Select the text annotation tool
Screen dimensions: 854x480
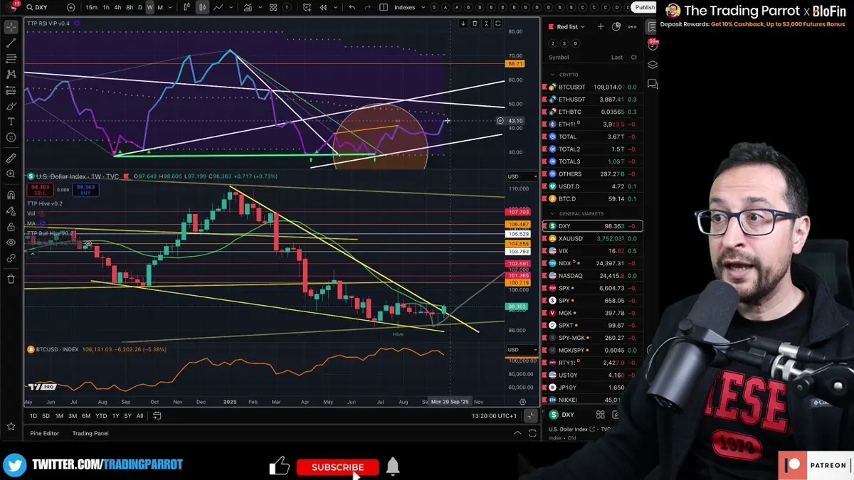pos(11,122)
